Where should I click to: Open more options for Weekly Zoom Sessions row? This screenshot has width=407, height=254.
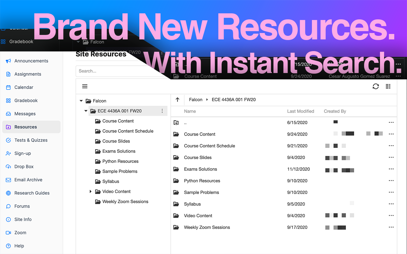tap(391, 227)
